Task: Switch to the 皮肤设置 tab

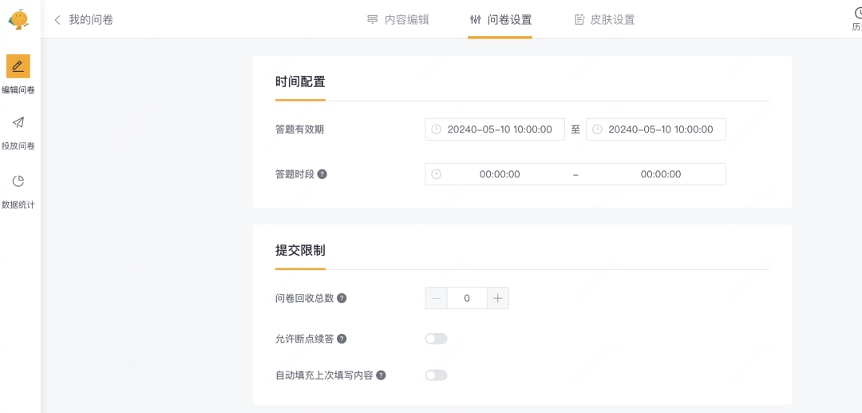Action: (604, 20)
